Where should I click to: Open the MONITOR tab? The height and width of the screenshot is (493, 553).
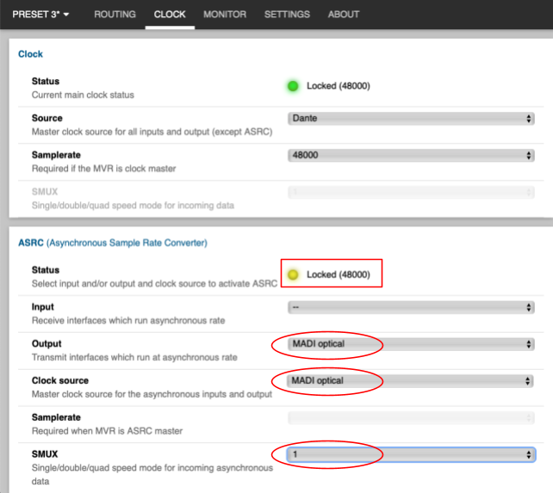(224, 15)
